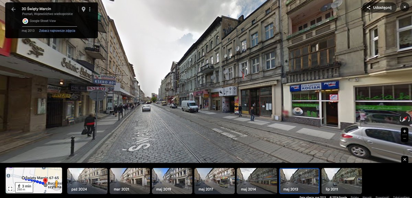Select the mar 2021 imagery thumbnail
Viewport: 412px width, 198px height.
coord(130,181)
